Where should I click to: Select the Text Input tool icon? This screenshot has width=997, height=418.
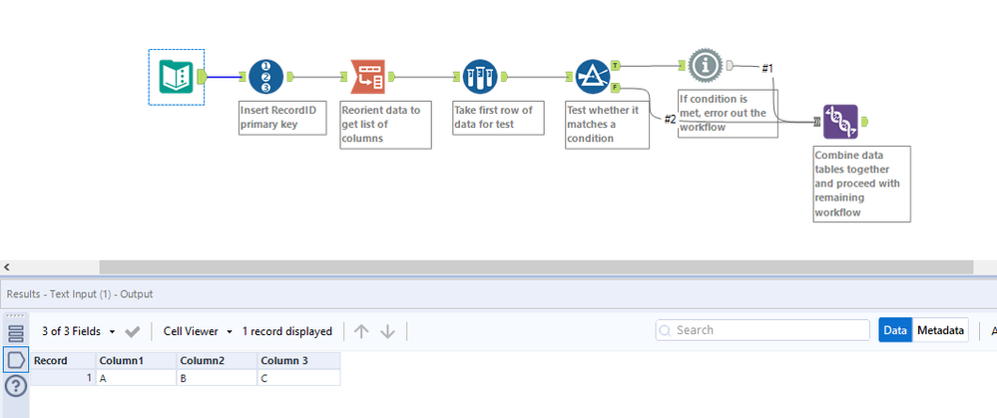tap(176, 77)
